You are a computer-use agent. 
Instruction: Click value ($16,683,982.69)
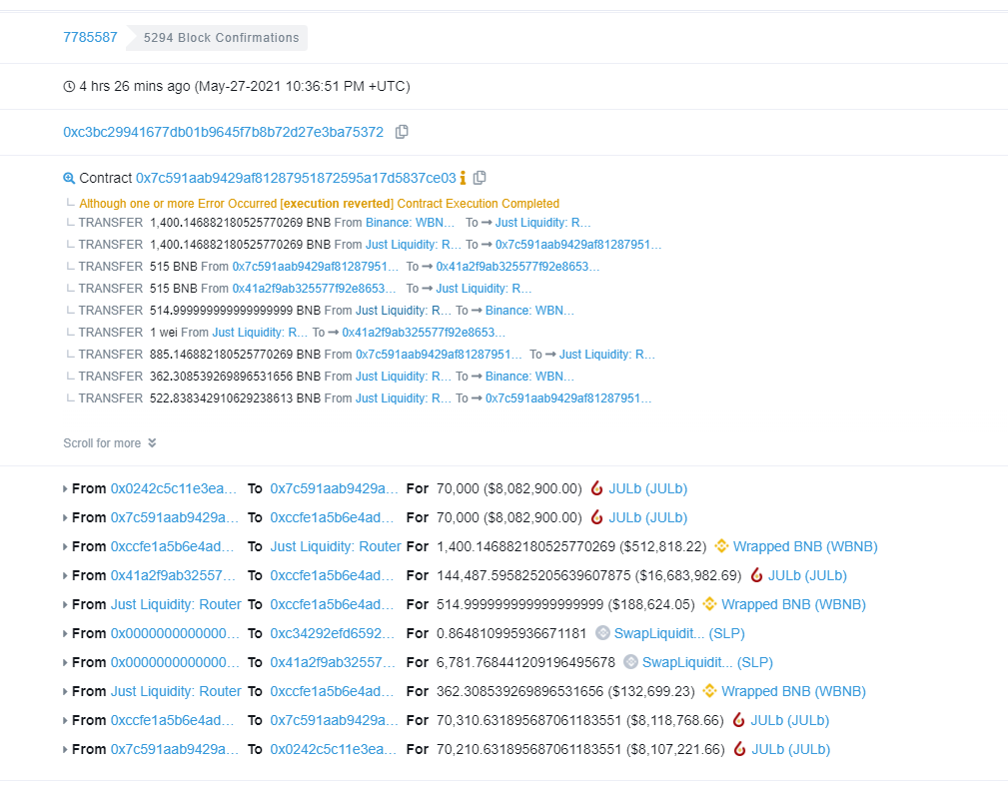coord(688,575)
